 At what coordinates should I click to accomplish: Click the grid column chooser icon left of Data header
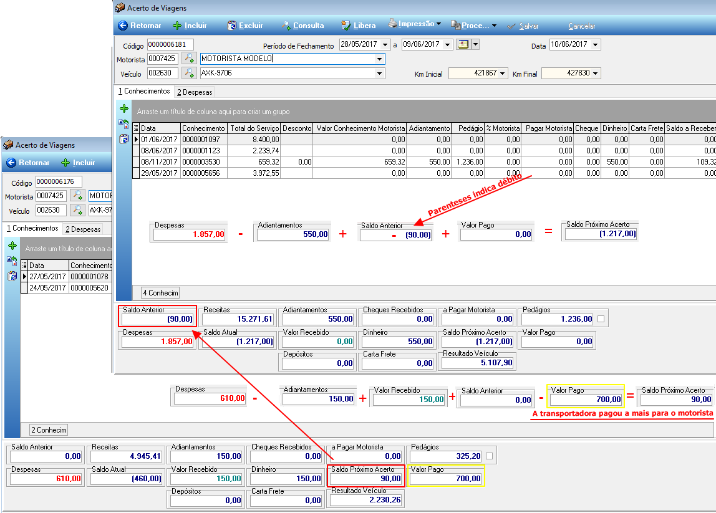click(x=135, y=128)
